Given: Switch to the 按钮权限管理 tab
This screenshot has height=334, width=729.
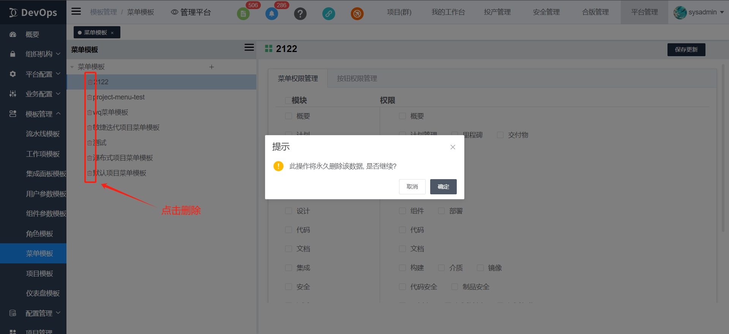Looking at the screenshot, I should coord(357,79).
